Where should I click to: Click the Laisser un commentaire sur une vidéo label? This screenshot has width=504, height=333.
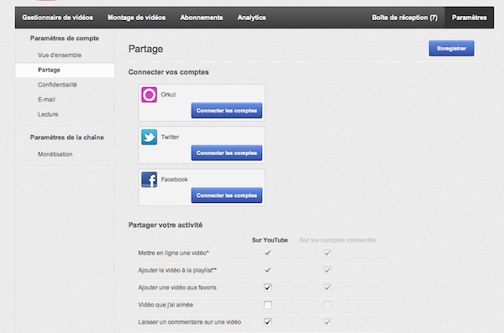point(190,322)
